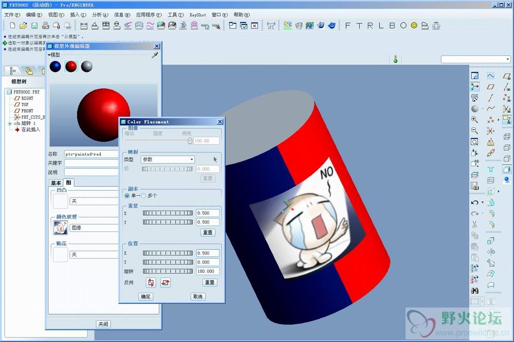The width and height of the screenshot is (514, 342).
Task: Open the landscape scene image icon
Action: click(287, 26)
